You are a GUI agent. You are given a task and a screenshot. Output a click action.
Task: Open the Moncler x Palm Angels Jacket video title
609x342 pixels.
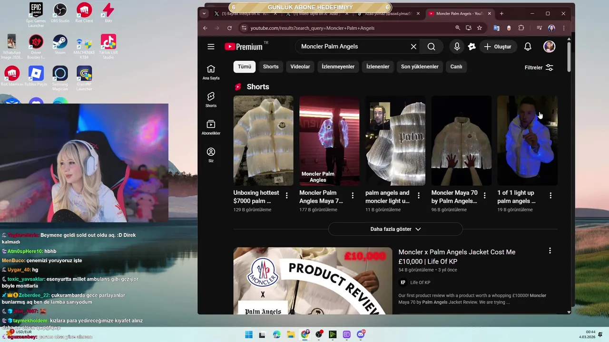(x=457, y=256)
